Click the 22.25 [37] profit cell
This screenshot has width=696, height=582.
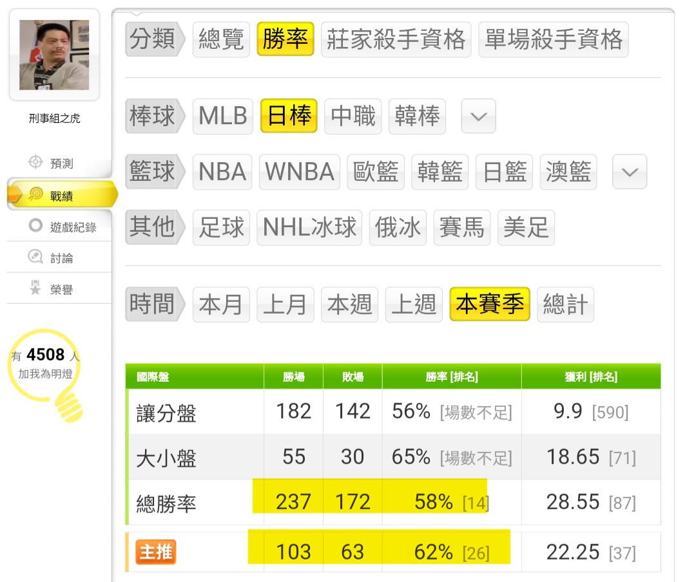tap(591, 553)
